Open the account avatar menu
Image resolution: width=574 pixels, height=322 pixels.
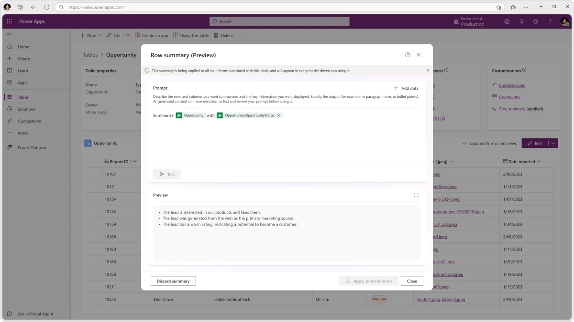pos(564,21)
